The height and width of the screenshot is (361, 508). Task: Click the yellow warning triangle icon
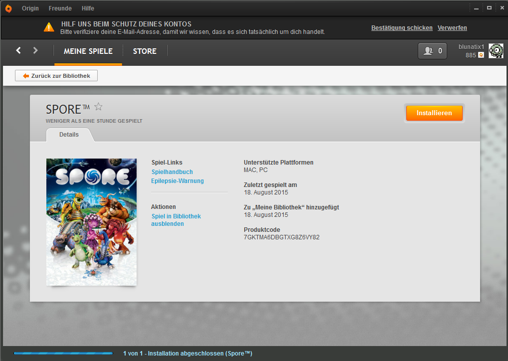coord(49,27)
